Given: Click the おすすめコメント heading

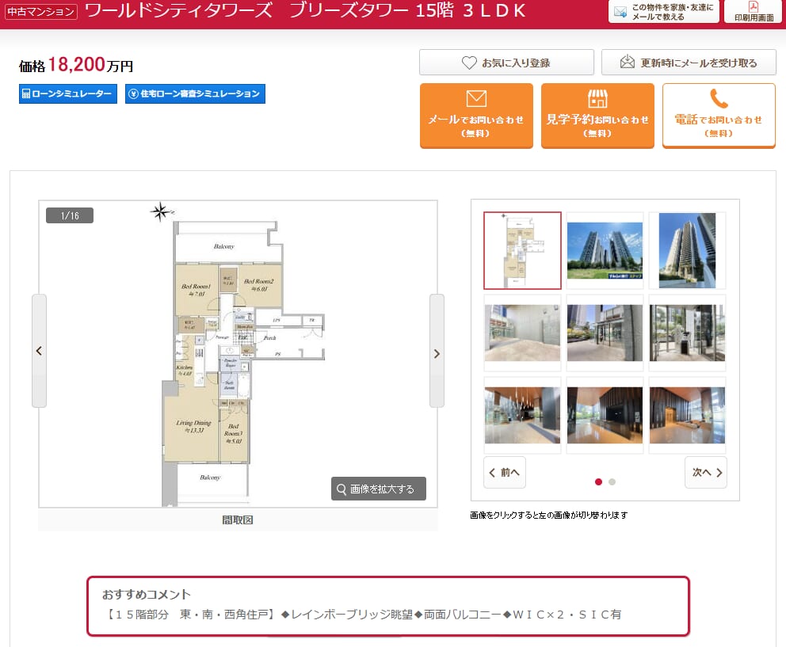Looking at the screenshot, I should (x=147, y=595).
